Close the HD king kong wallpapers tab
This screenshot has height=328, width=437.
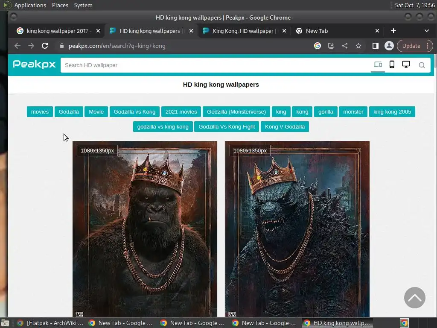click(191, 31)
